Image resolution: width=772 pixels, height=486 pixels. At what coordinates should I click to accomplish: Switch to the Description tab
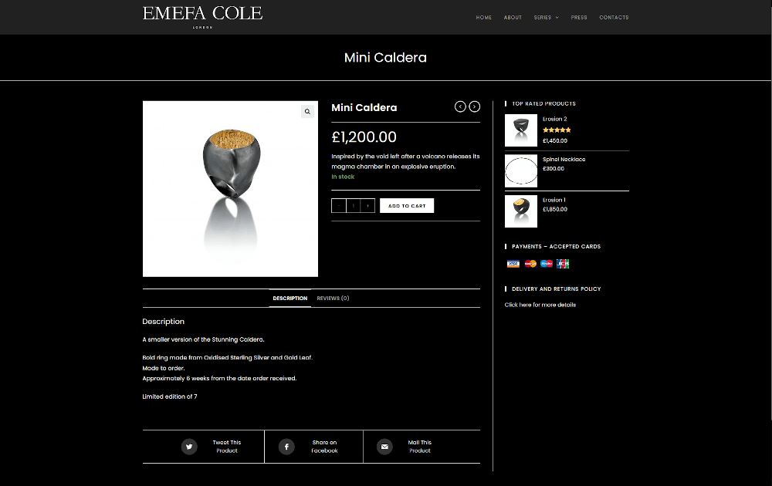click(290, 298)
